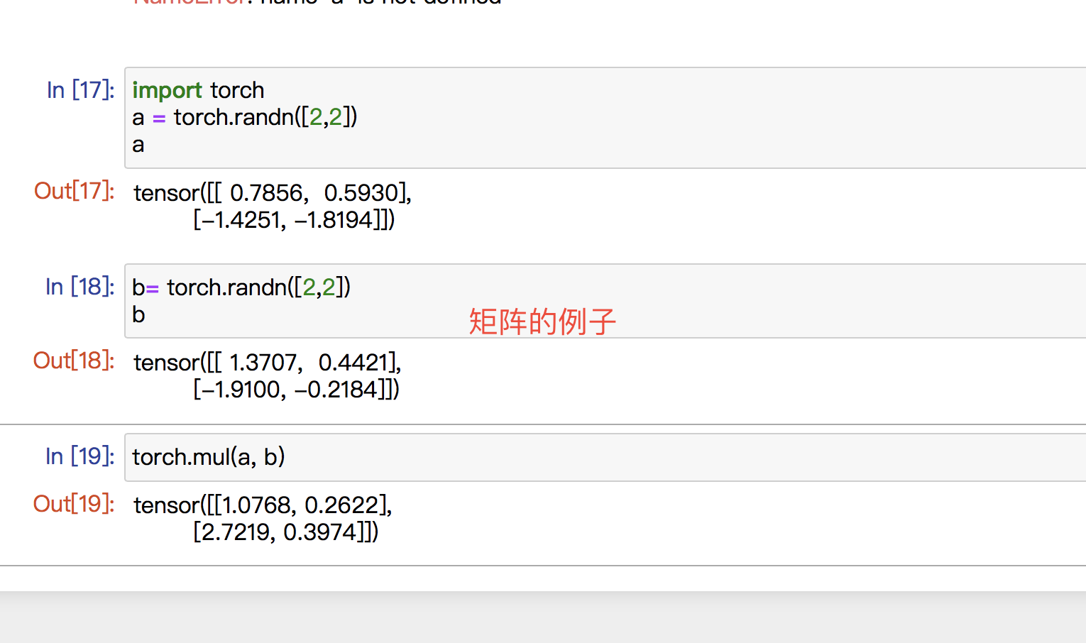Click the torch.mul(a, b) code cell
Screen dimensions: 1086x643
tap(605, 457)
